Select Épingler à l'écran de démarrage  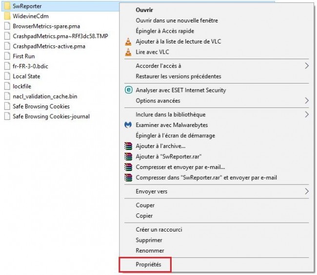(176, 135)
